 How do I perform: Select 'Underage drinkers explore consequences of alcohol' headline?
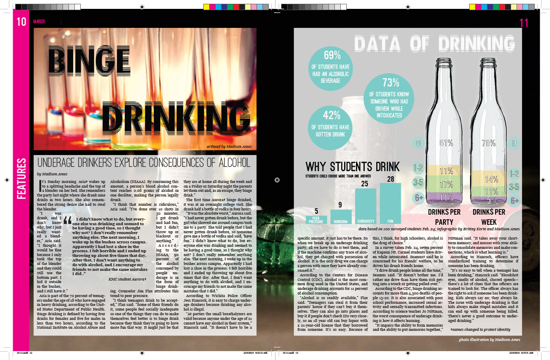[144, 163]
